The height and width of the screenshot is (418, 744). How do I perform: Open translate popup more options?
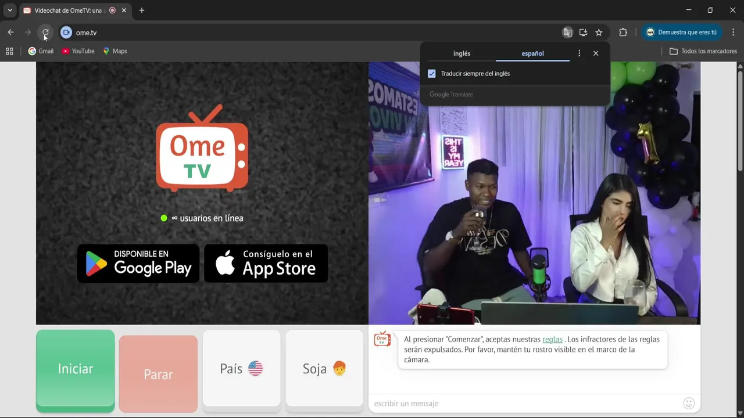click(x=579, y=53)
